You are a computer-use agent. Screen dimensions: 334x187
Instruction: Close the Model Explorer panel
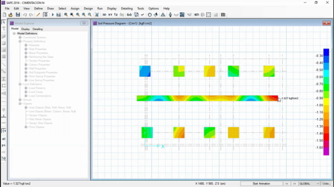click(x=84, y=23)
